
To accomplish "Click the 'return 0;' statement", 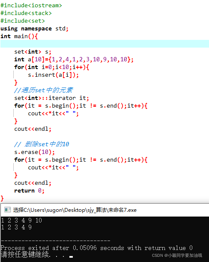I will (x=30, y=190).
